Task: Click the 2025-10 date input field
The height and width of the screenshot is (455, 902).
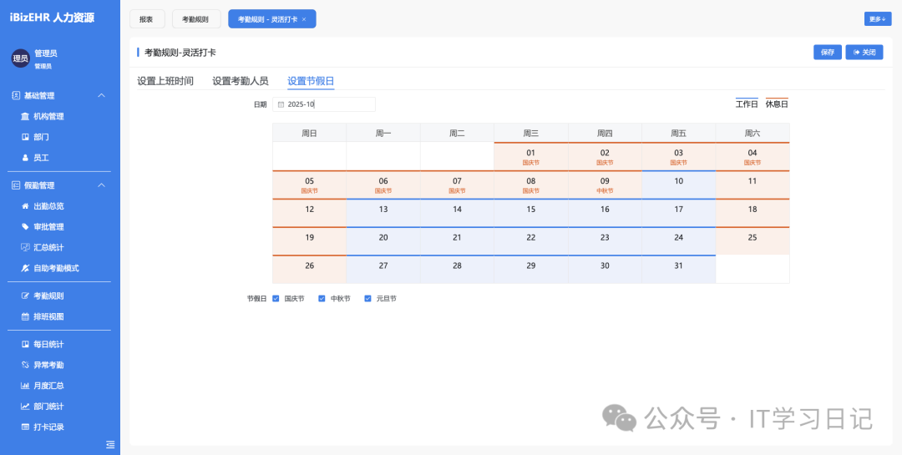Action: (326, 104)
